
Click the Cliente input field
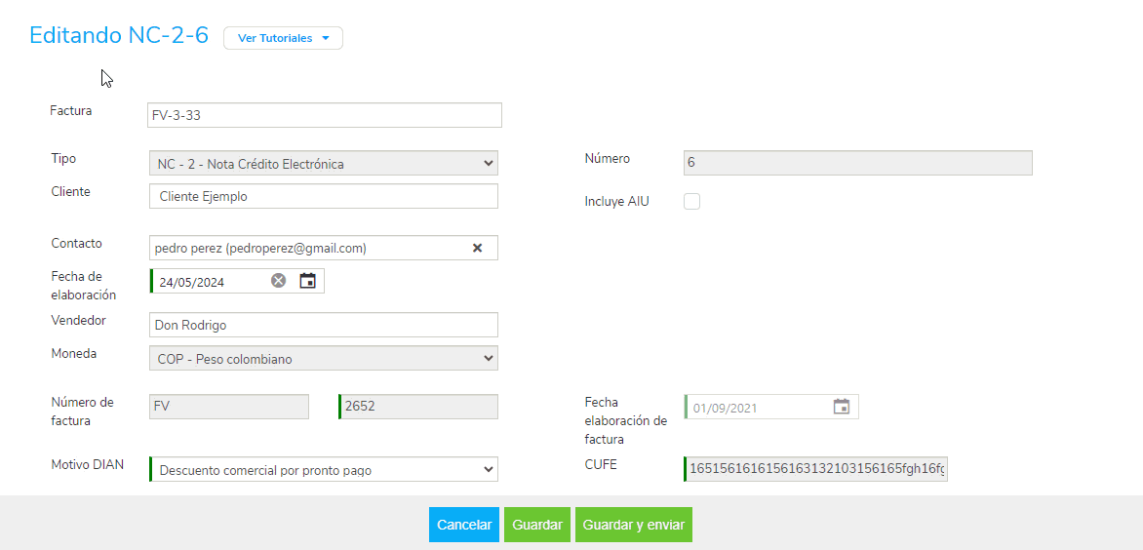pyautogui.click(x=323, y=196)
